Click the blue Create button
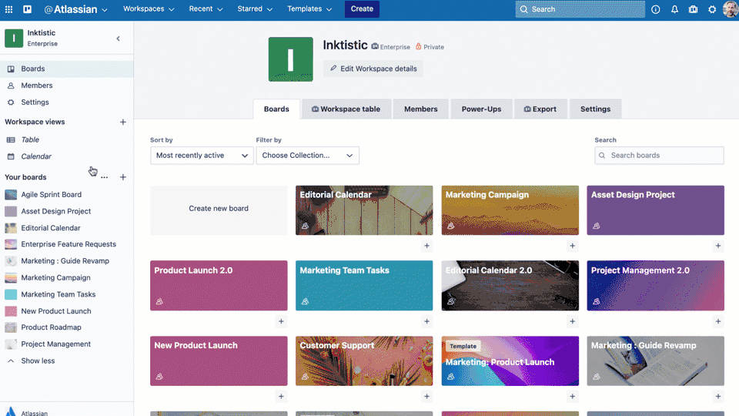 click(362, 9)
